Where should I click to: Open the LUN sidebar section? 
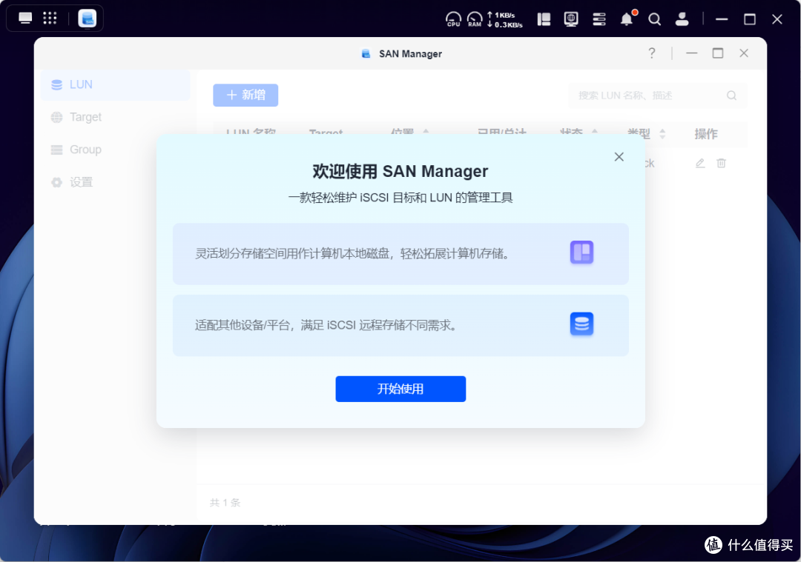(115, 84)
